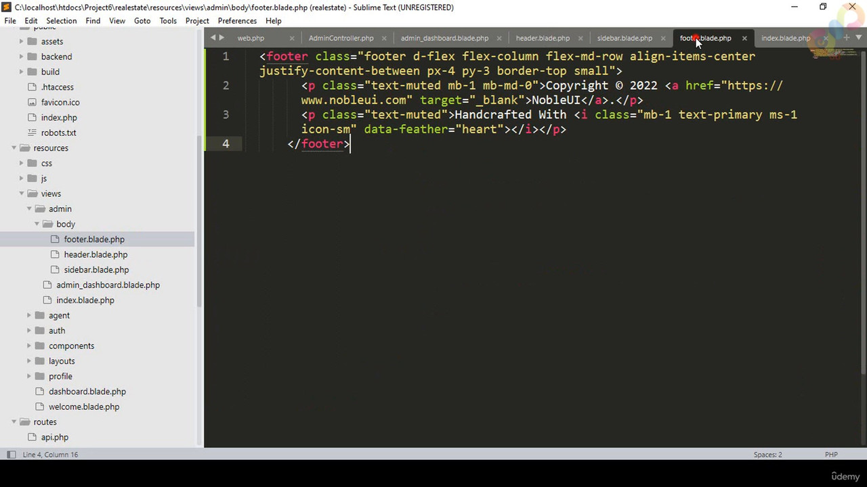Expand the build folder arrow
The height and width of the screenshot is (487, 867).
point(22,72)
